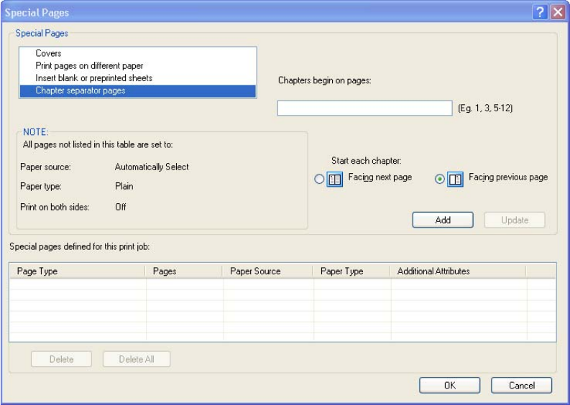Image resolution: width=570 pixels, height=405 pixels.
Task: Click the Delete button
Action: pos(61,359)
